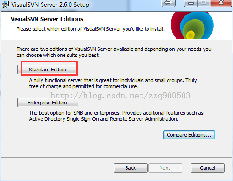The image size is (233, 181).
Task: Select the Enterprise Edition button
Action: [48, 103]
